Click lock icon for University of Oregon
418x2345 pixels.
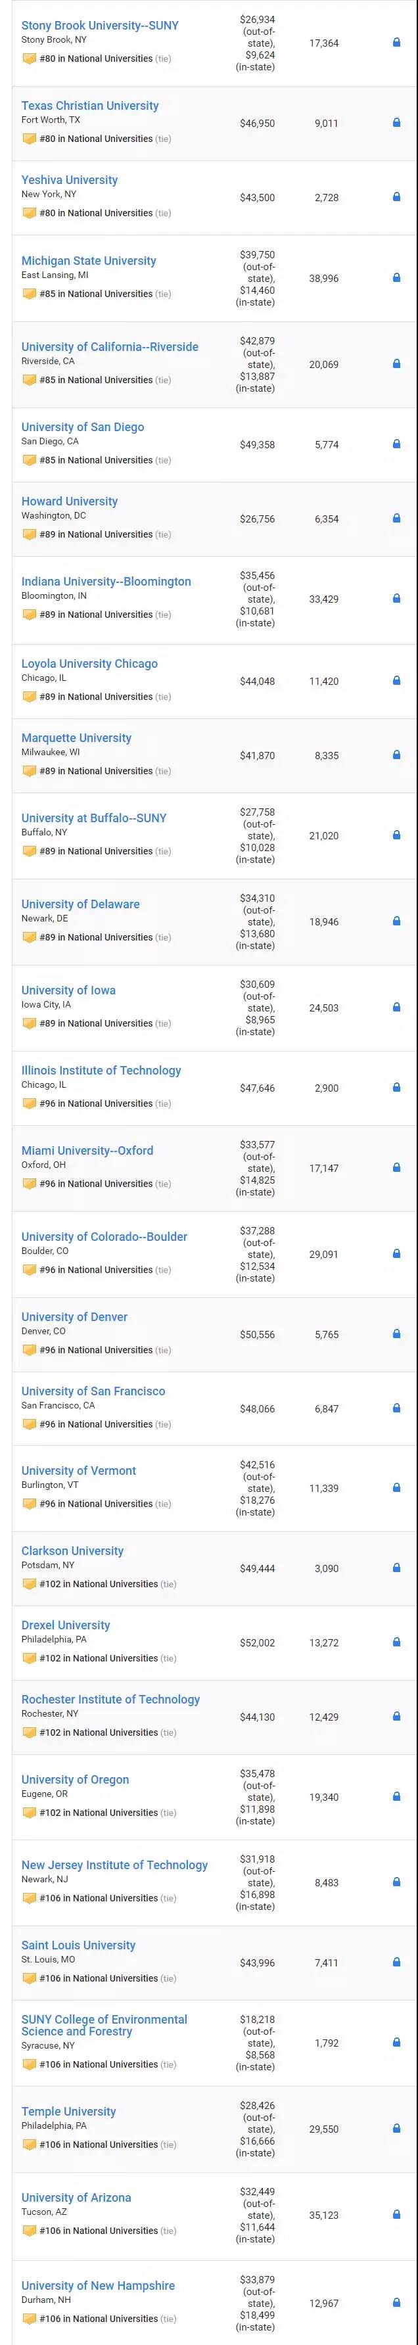pos(396,1797)
